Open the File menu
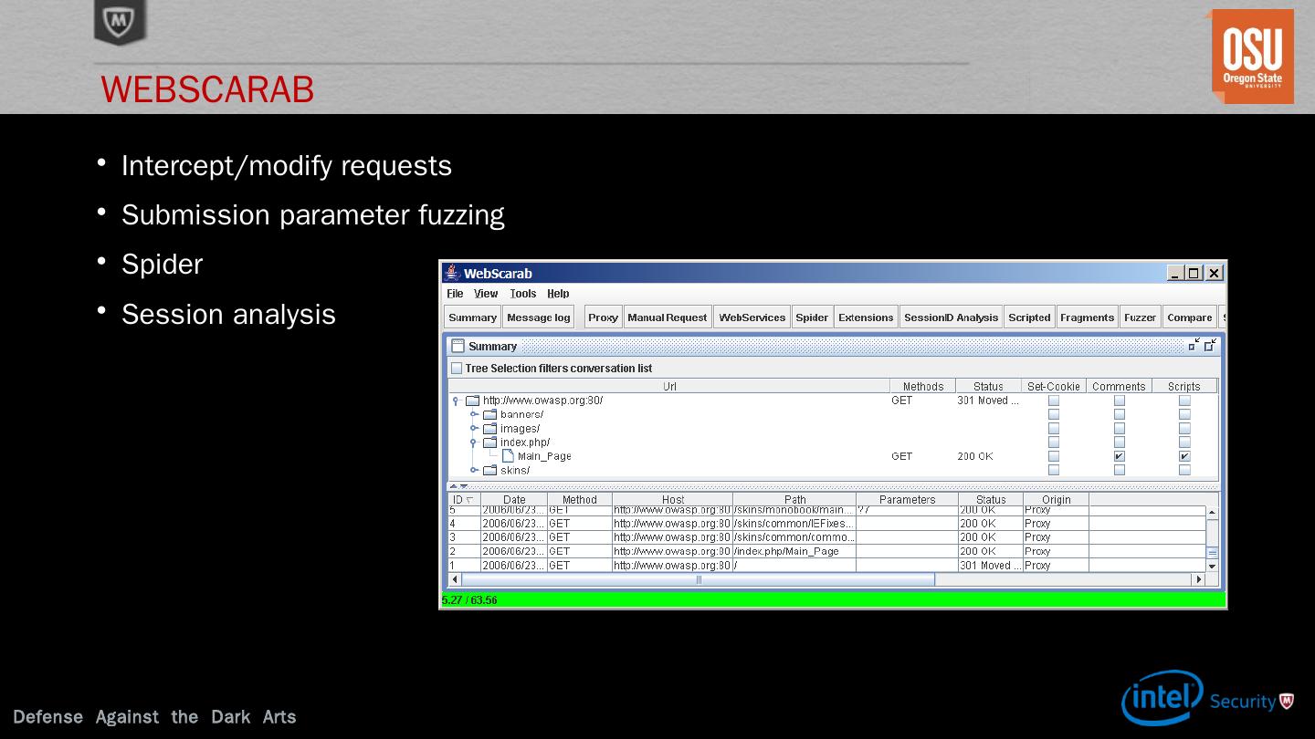This screenshot has width=1315, height=739. (455, 294)
